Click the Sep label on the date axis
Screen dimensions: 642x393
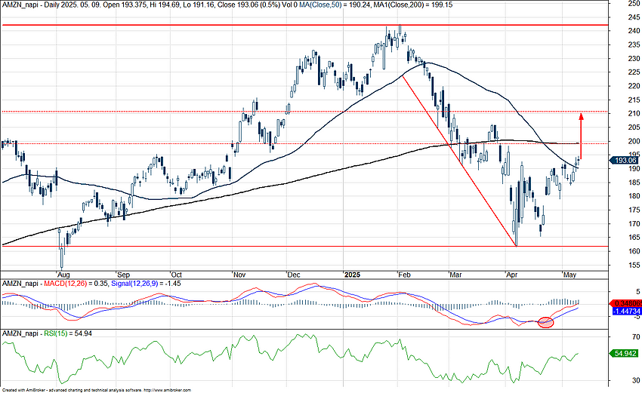coord(123,275)
